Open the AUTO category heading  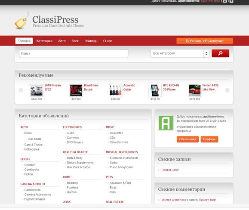pyautogui.click(x=24, y=127)
